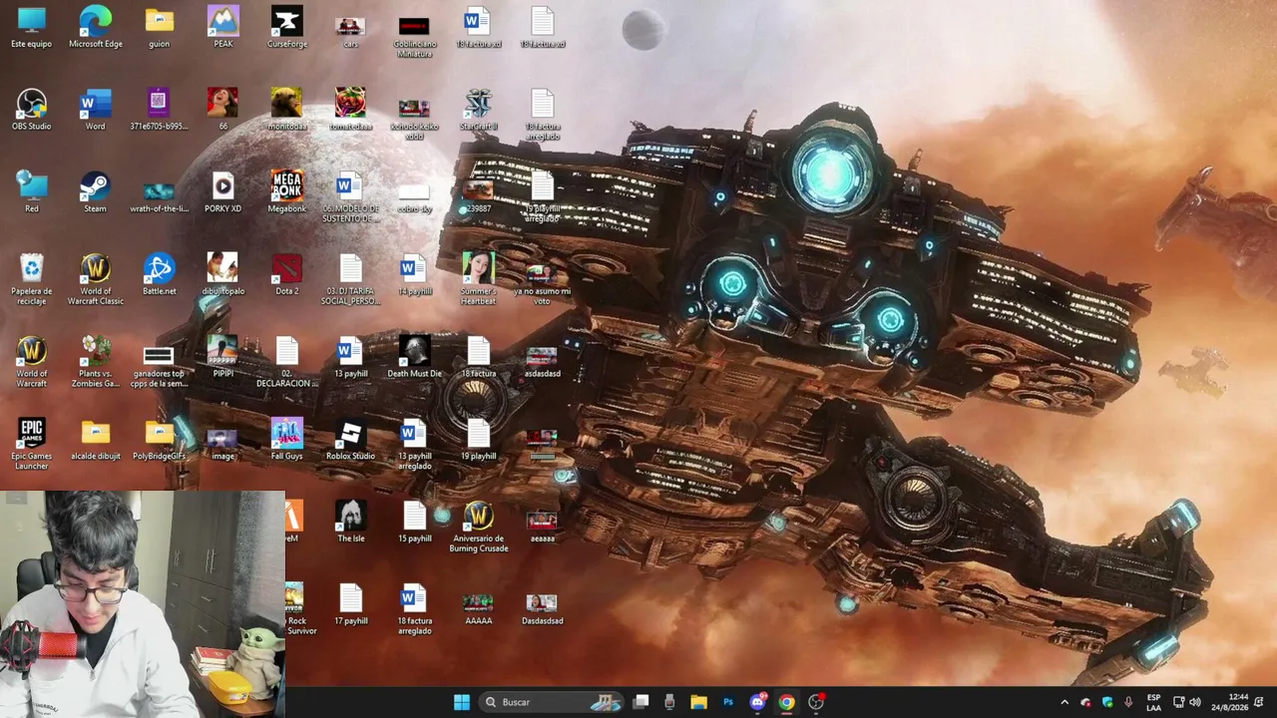The image size is (1277, 718).
Task: Select the PIPIPI image file
Action: click(222, 357)
